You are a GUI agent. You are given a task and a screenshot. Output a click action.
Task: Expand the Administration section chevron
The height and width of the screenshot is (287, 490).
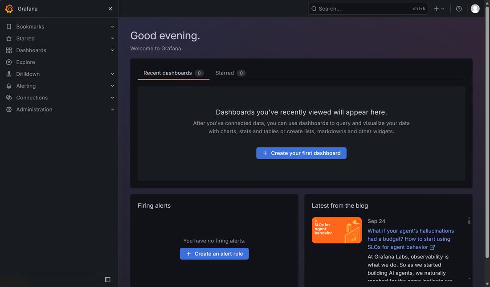click(113, 110)
